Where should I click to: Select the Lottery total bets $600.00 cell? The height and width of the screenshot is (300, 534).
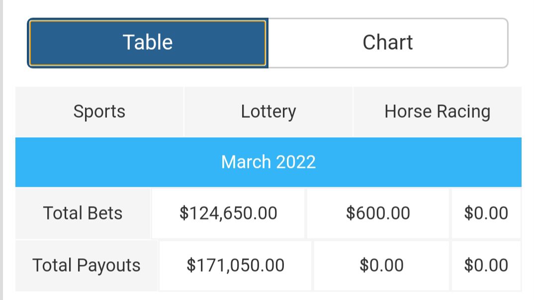(378, 214)
